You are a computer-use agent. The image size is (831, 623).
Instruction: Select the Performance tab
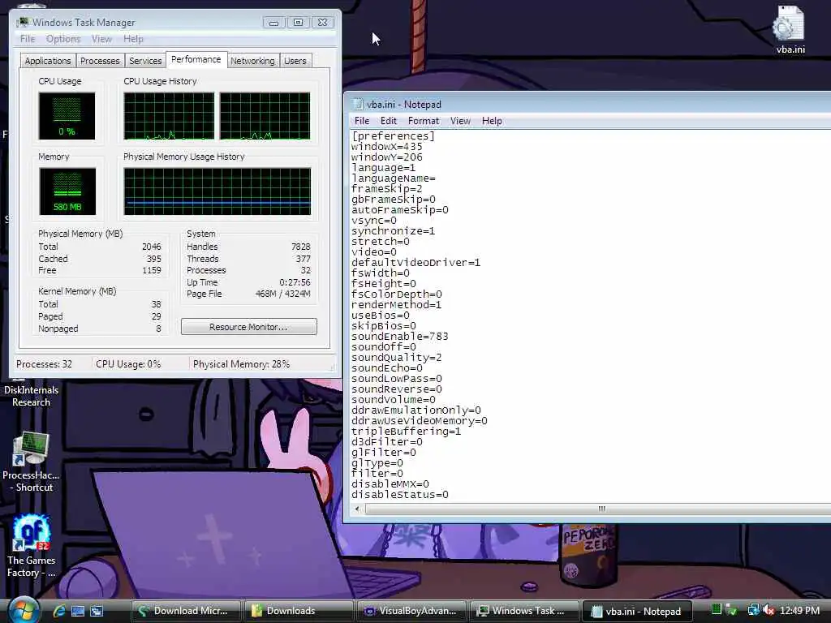tap(196, 59)
